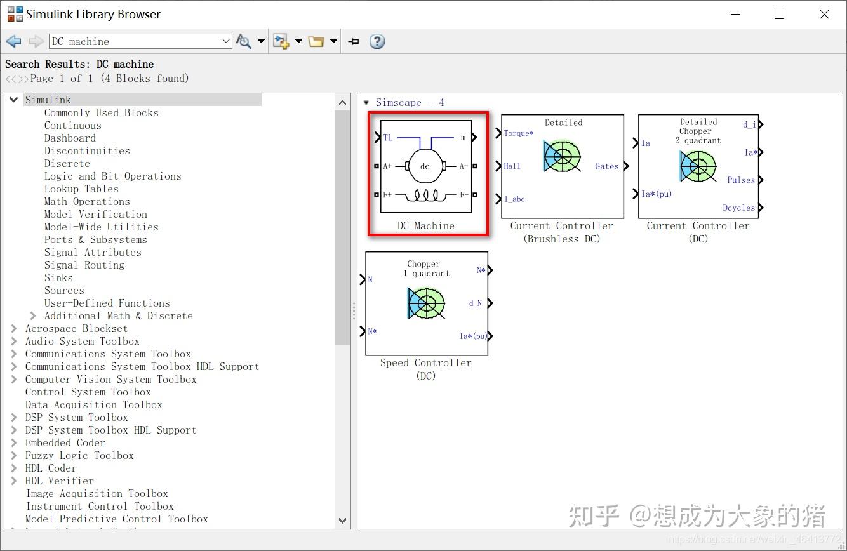This screenshot has width=847, height=551.
Task: Select Model Predictive Control Toolbox
Action: coord(116,519)
